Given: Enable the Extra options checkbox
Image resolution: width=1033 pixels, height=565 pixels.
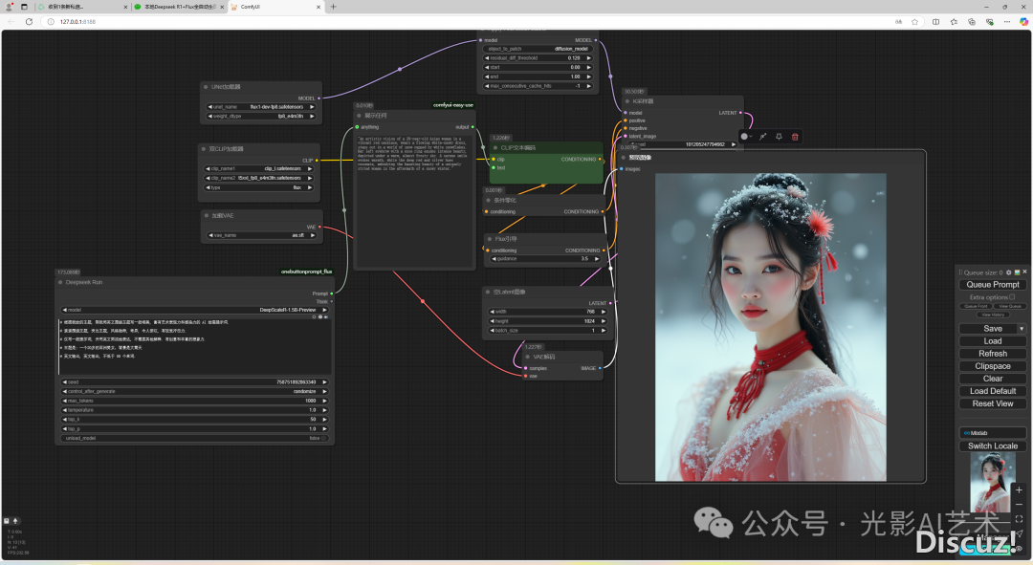Looking at the screenshot, I should 1012,297.
